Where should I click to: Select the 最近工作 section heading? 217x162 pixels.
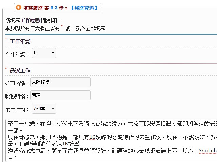pos(20,71)
